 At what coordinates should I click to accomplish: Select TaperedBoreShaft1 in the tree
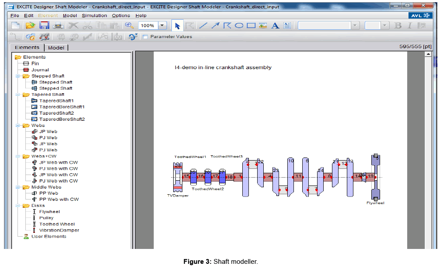point(62,107)
